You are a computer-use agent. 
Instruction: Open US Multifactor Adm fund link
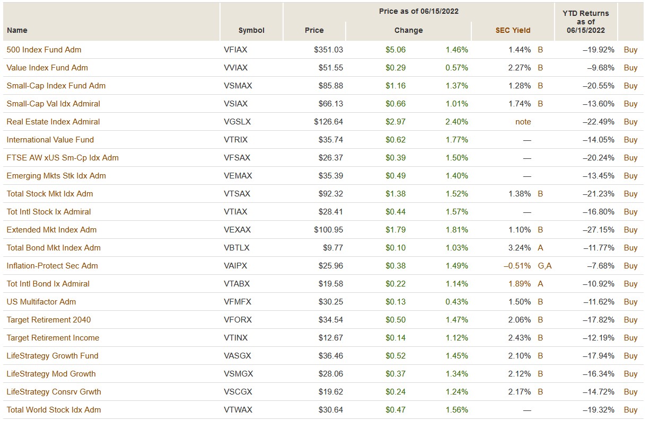(41, 302)
